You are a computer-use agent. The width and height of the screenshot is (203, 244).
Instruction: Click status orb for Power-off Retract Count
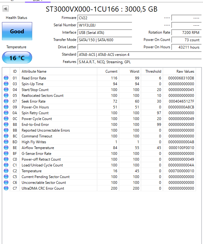6,159
